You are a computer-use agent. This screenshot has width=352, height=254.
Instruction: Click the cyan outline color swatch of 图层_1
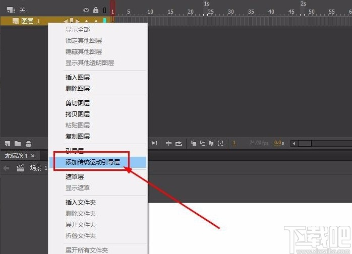[x=104, y=21]
